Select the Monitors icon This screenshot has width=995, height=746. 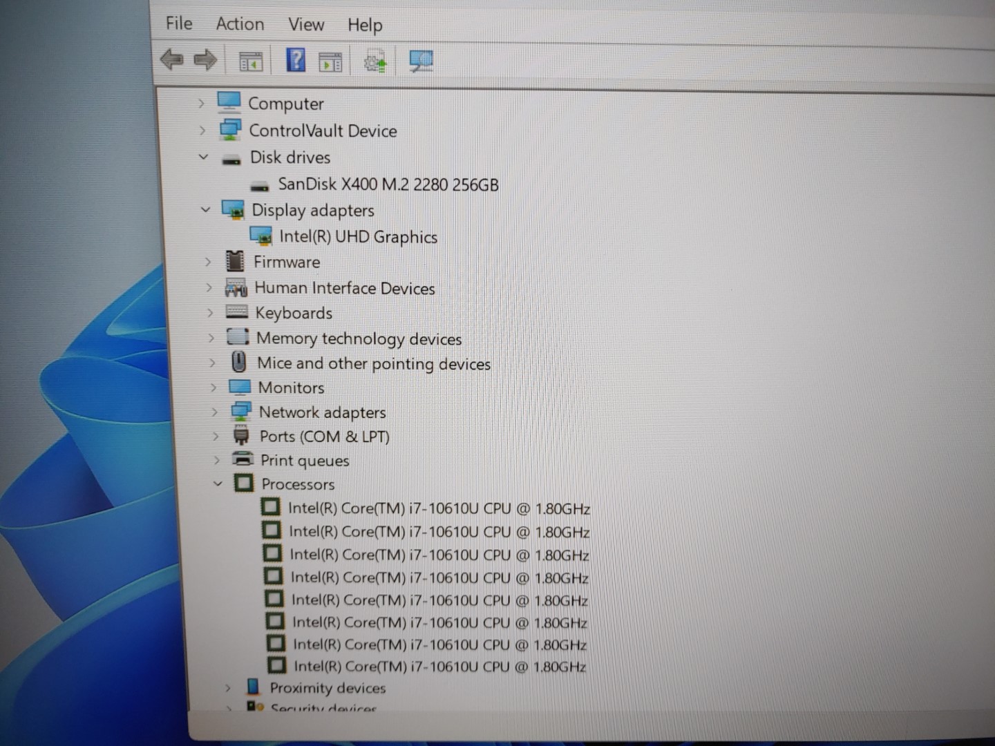point(240,387)
